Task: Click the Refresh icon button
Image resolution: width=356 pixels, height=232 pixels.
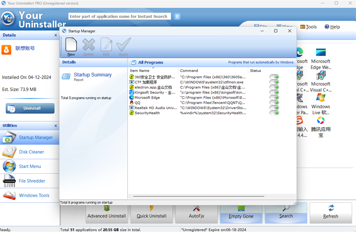Action: 330,212
